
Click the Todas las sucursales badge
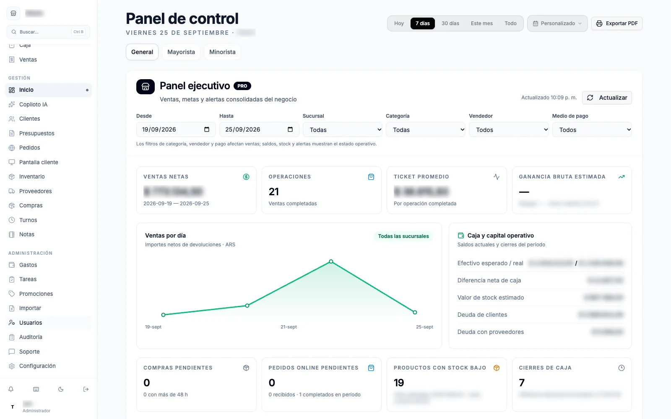(x=403, y=236)
